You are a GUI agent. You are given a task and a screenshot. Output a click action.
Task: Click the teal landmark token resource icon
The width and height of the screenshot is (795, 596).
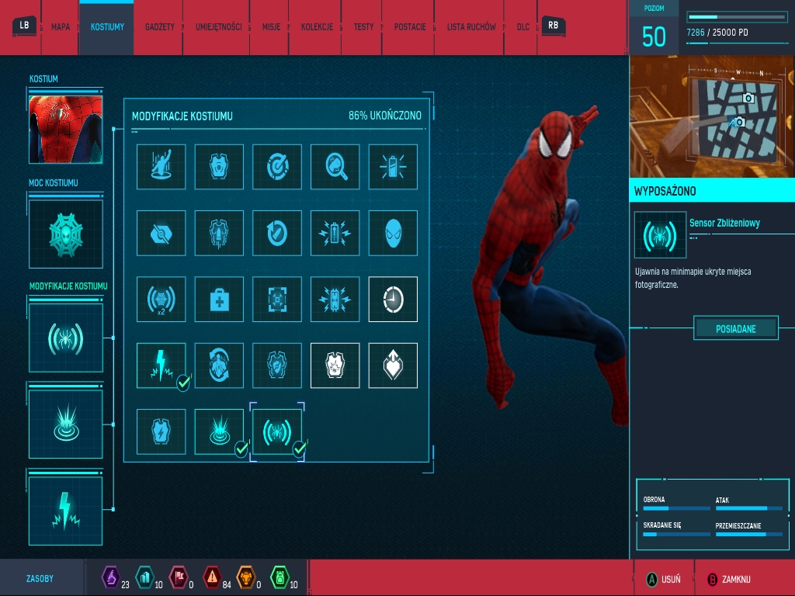pos(144,577)
